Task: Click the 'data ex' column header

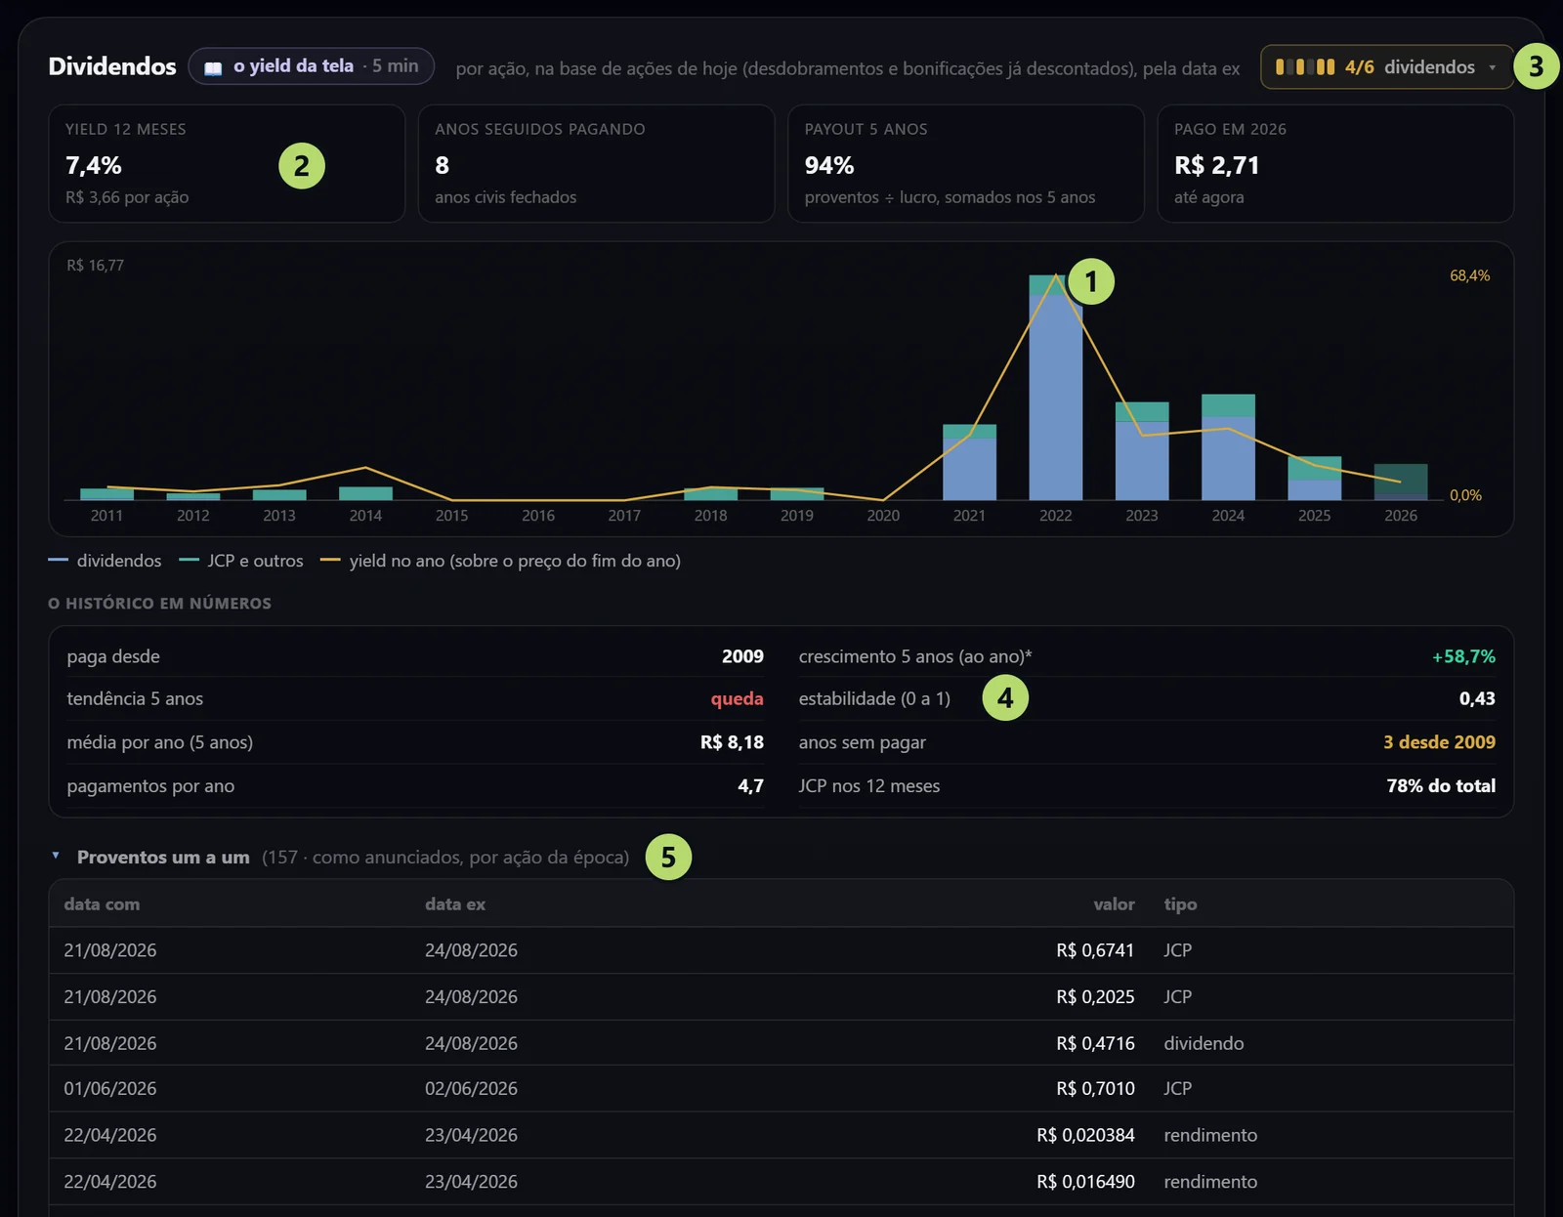Action: tap(455, 904)
